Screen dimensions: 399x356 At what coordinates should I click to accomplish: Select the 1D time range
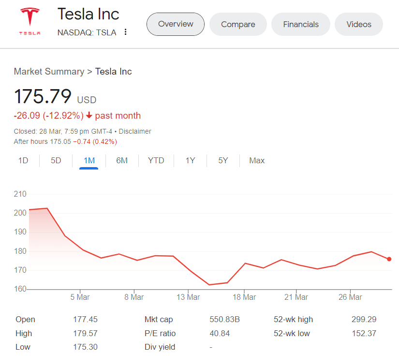23,161
